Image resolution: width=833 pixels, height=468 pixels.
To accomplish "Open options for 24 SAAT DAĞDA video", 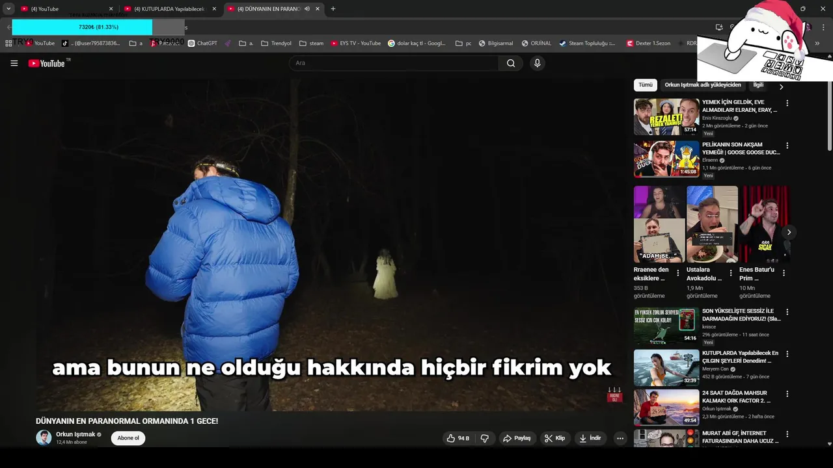I will tap(787, 394).
